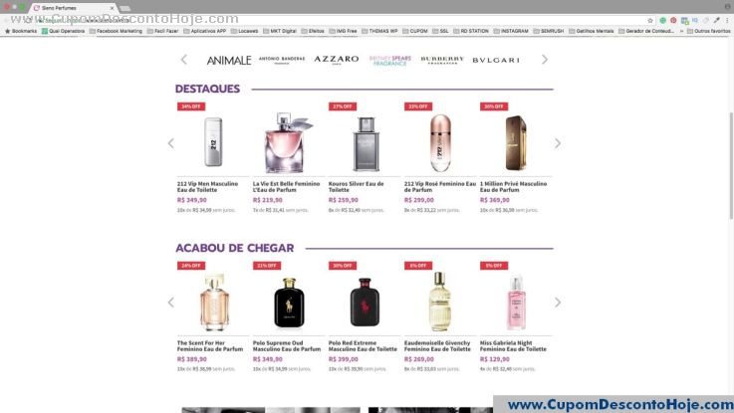734x413 pixels.
Task: Close the Siena Perfumes tab
Action: 112,8
